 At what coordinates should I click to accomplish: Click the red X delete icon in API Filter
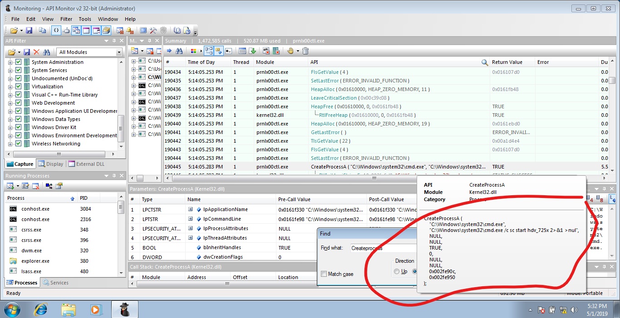(x=37, y=51)
